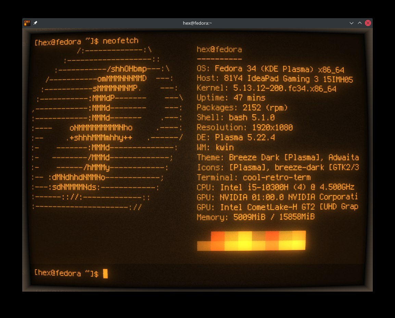Click the CPU: Intel i5-10300H line
395x318 pixels.
[x=276, y=187]
